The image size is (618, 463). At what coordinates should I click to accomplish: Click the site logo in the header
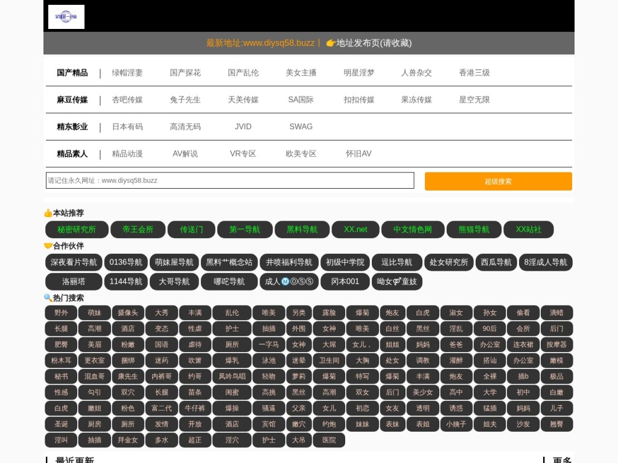66,17
